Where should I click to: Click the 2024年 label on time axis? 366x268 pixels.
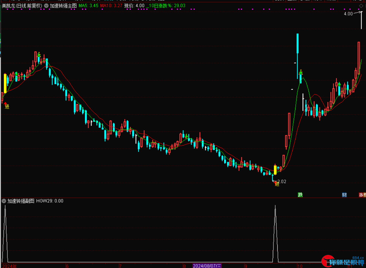(x=10, y=266)
